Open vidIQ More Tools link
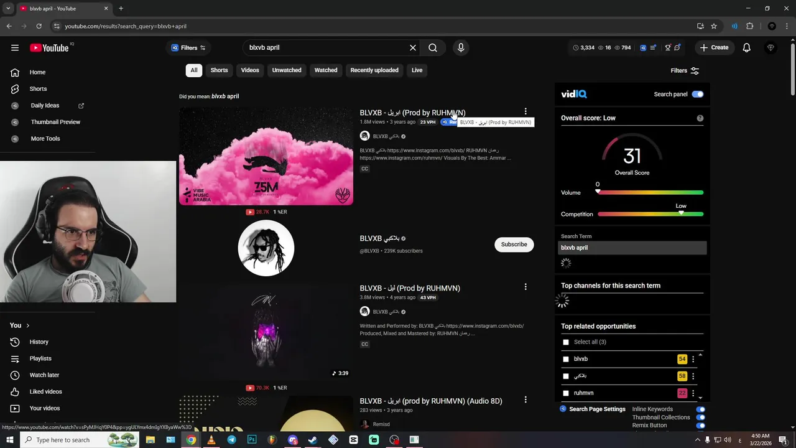 pyautogui.click(x=45, y=139)
